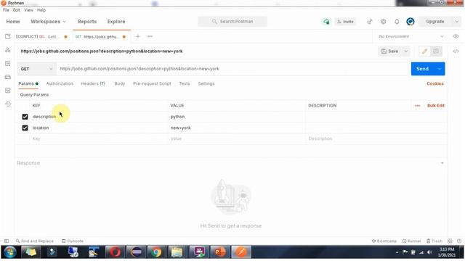Open the History sidebar icon
The image size is (465, 261).
pos(8,104)
